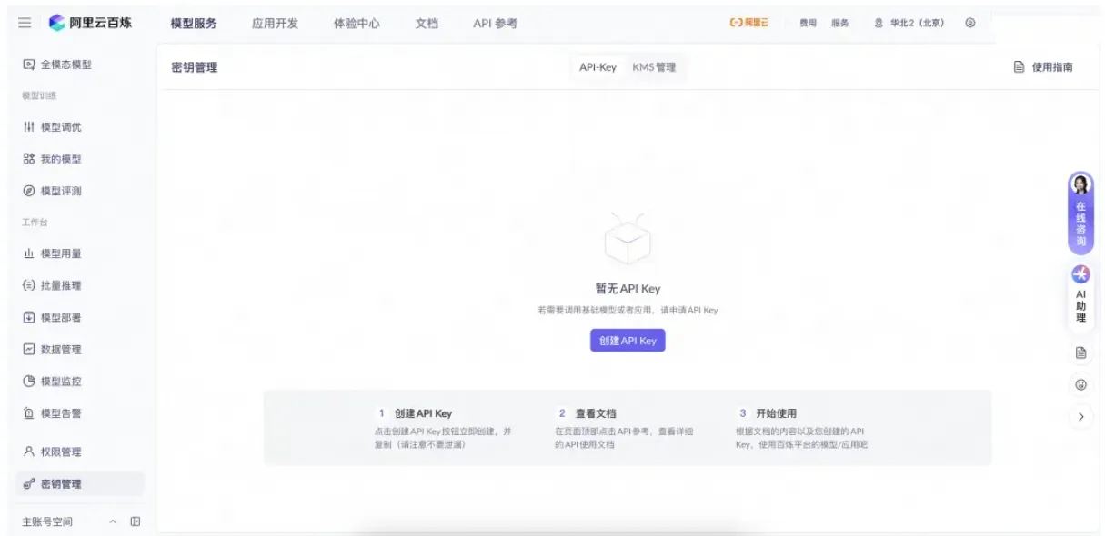Click the document icon in right floating bar
1105x536 pixels.
pos(1080,352)
